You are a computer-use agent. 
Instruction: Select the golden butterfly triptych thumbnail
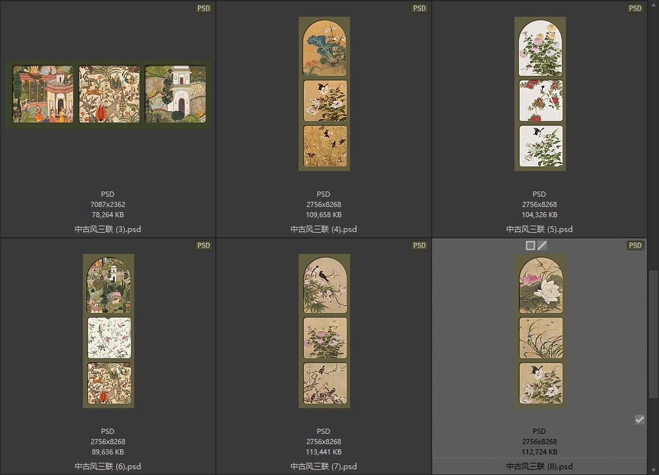pos(324,94)
